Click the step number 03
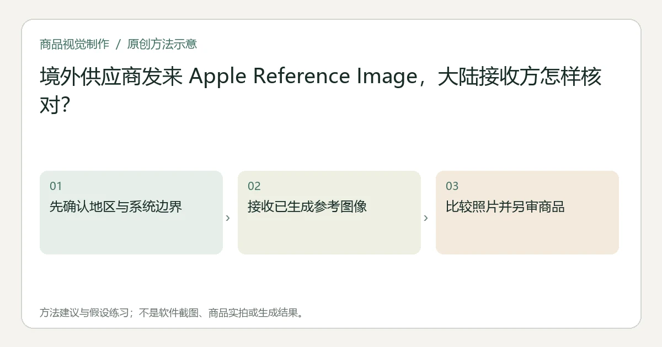 (452, 186)
